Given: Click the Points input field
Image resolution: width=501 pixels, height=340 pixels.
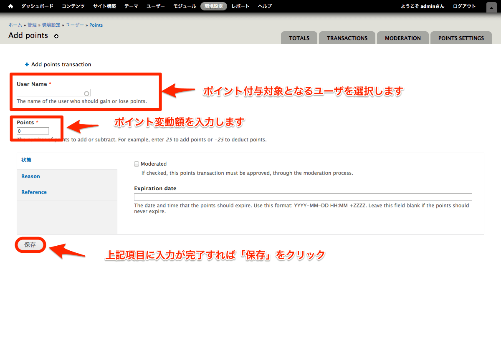Looking at the screenshot, I should click(x=33, y=131).
